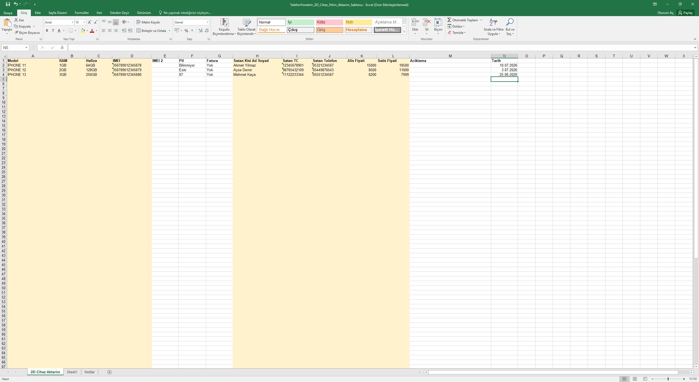
Task: Apply the Hesaplama cell style
Action: pyautogui.click(x=358, y=30)
